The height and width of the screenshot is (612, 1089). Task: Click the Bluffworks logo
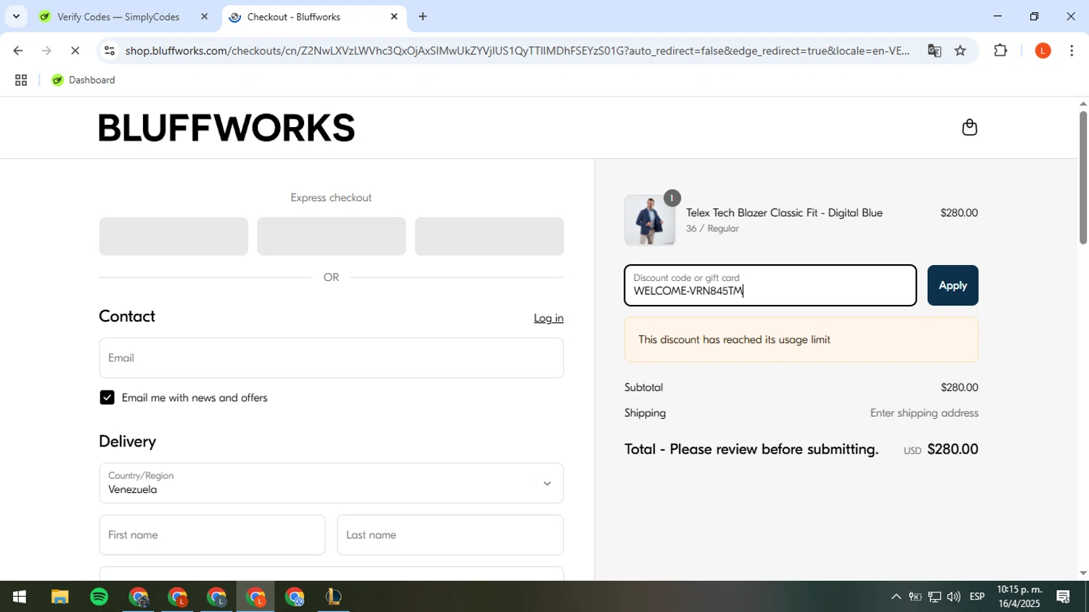click(227, 128)
